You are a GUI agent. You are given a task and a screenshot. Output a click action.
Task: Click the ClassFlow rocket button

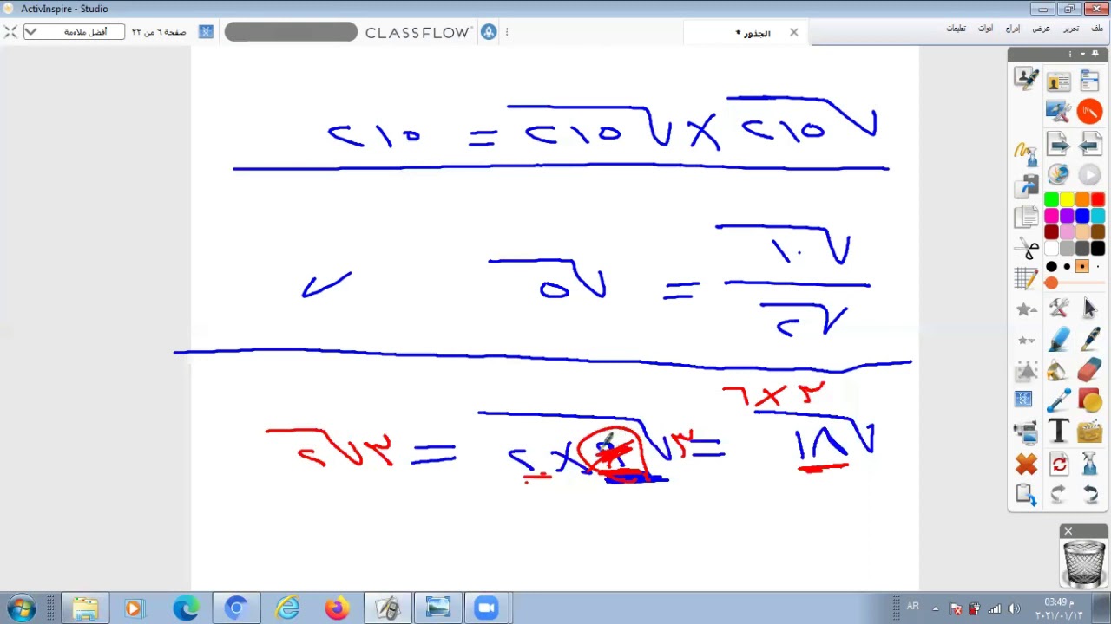489,32
